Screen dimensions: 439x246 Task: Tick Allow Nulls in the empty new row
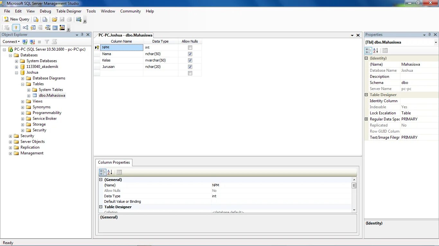tap(190, 73)
